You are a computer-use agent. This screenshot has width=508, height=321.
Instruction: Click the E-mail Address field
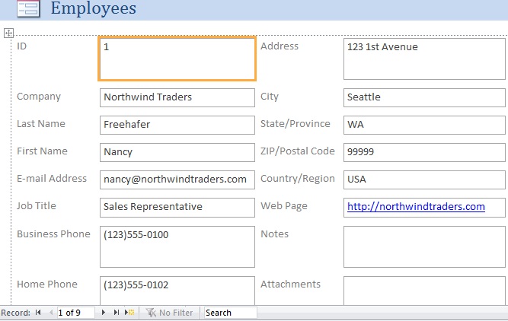point(177,180)
